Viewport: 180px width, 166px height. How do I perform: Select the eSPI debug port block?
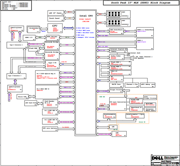click(148, 85)
